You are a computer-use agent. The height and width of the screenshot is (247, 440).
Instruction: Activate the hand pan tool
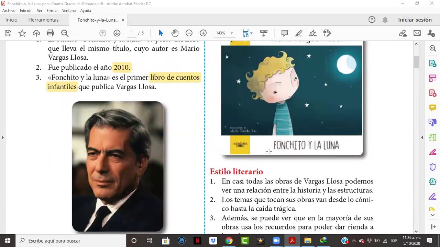click(x=175, y=33)
